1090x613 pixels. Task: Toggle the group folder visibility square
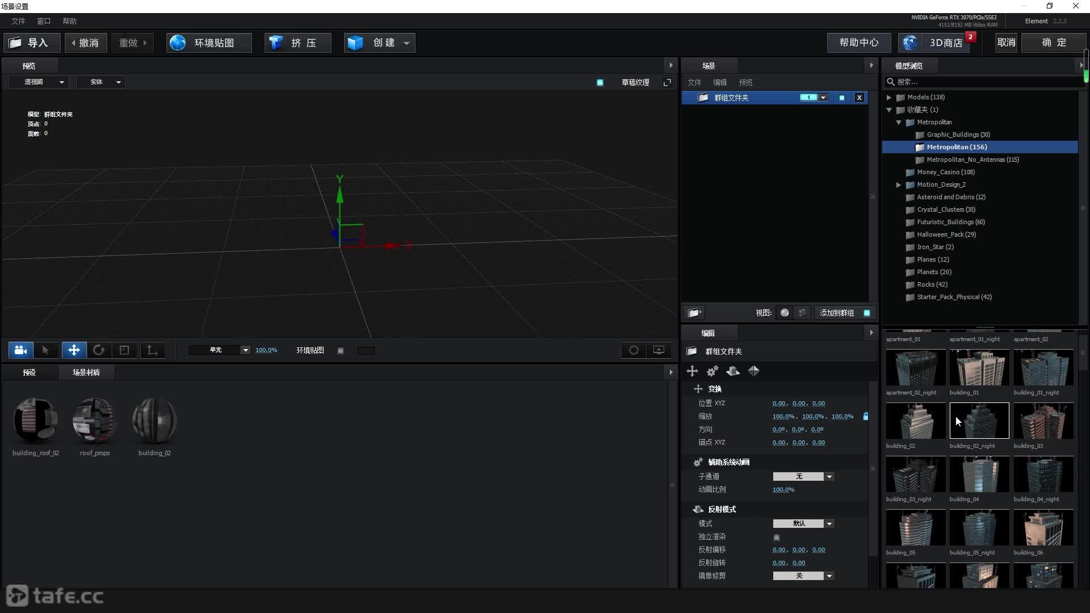[842, 98]
